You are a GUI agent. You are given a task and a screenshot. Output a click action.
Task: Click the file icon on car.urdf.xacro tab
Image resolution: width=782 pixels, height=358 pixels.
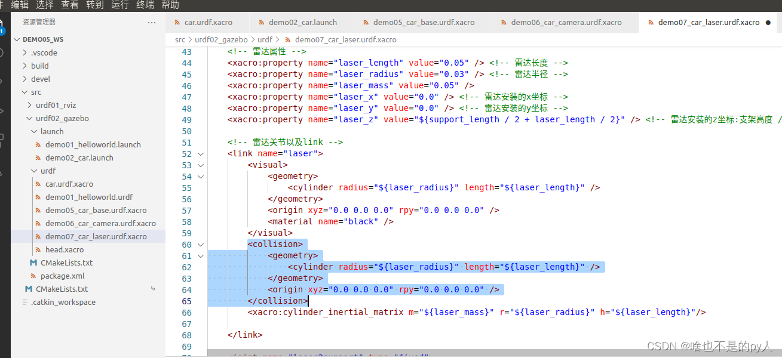[x=177, y=22]
